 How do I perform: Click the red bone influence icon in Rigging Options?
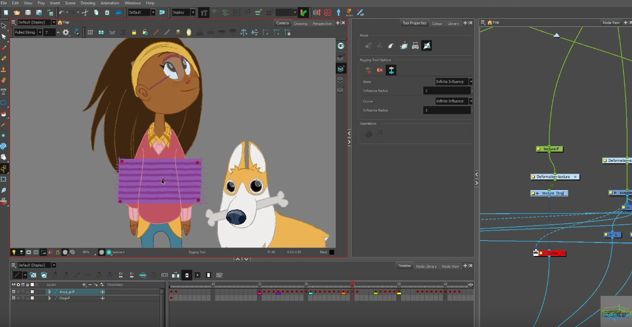pyautogui.click(x=380, y=70)
